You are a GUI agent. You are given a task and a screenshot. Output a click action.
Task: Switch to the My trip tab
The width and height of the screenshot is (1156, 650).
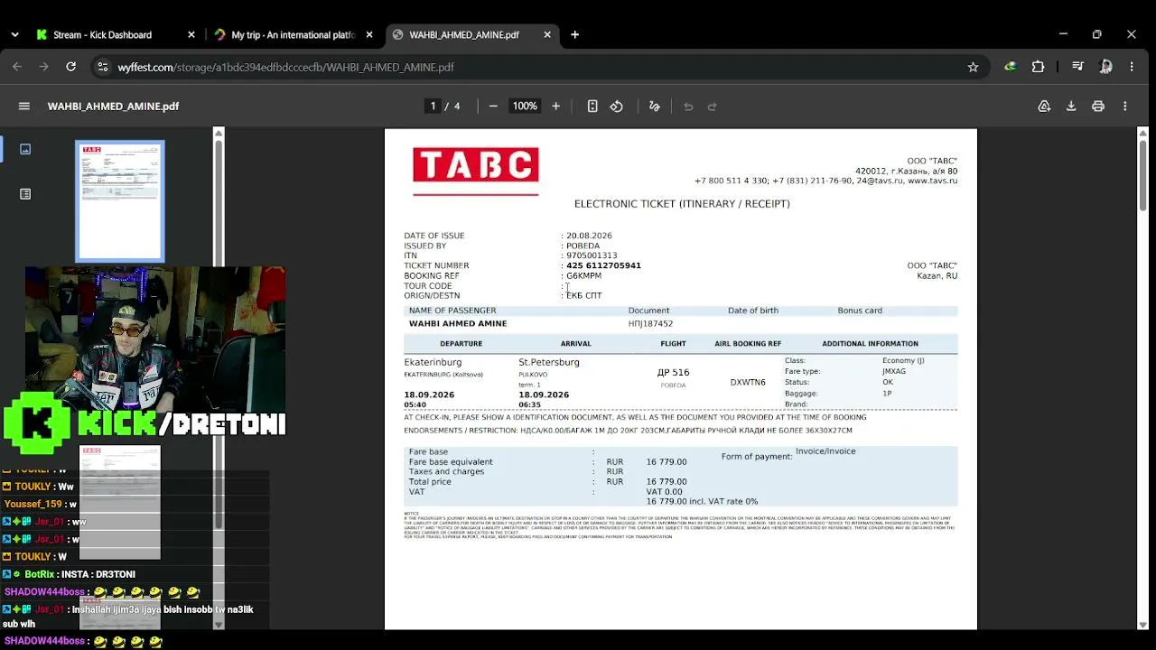(294, 34)
